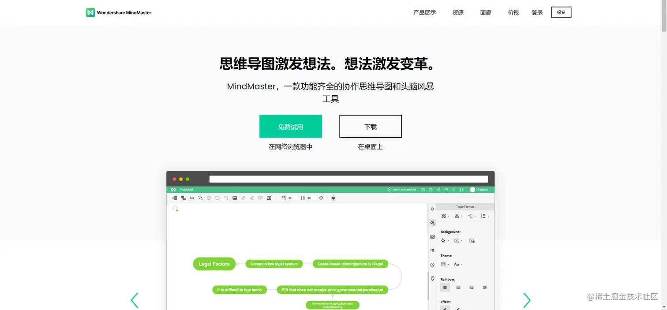667x310 pixels.
Task: Open the numbering list dropdown
Action: pos(485,216)
